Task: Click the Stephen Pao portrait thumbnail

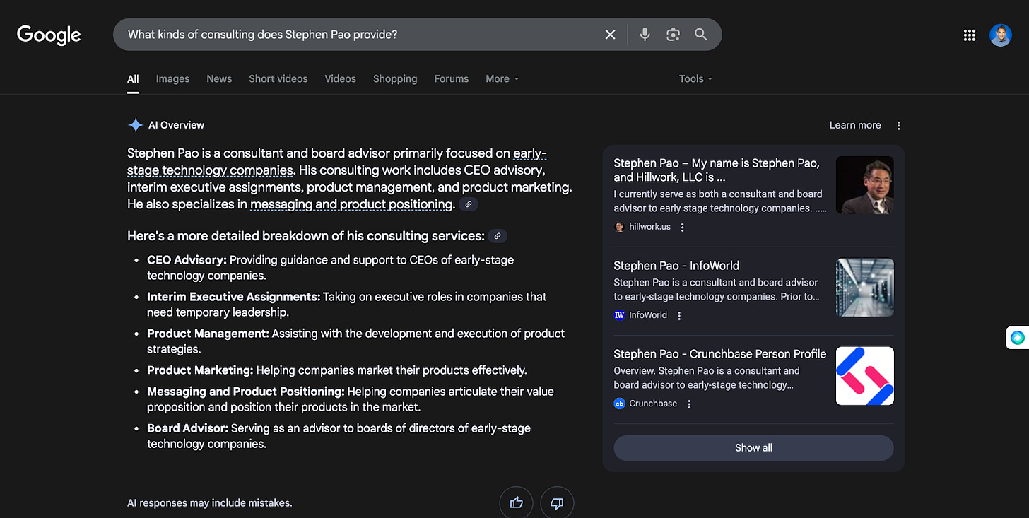Action: click(865, 185)
